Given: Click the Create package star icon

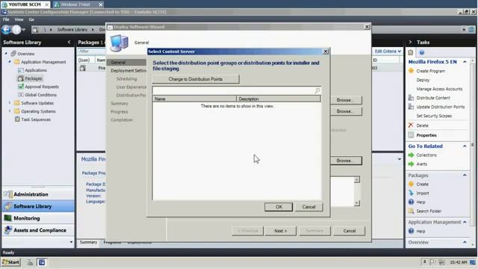Looking at the screenshot, I should click(x=411, y=184).
